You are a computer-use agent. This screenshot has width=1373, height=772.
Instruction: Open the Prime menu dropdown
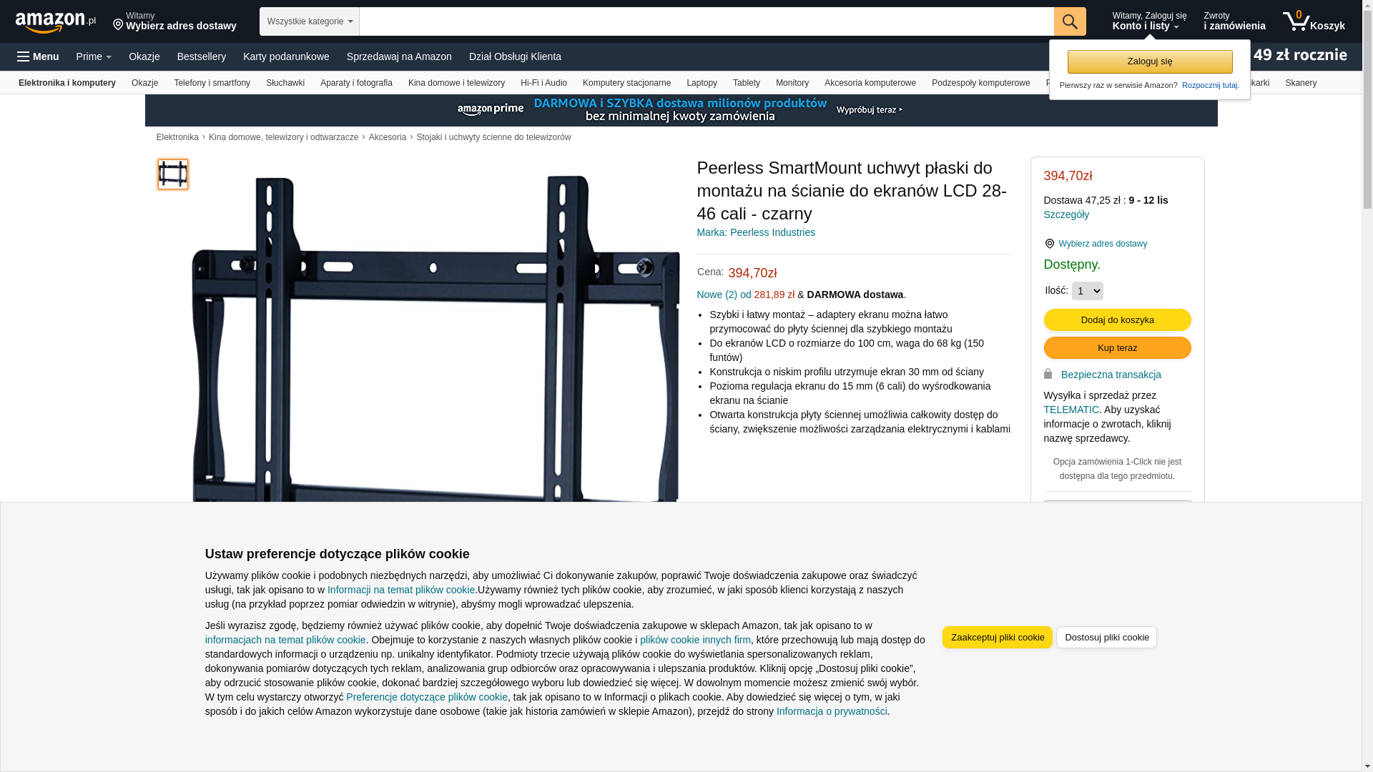(94, 56)
